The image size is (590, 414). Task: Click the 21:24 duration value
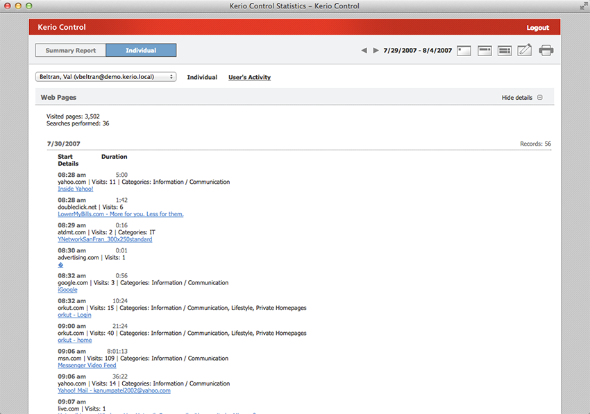(x=120, y=326)
